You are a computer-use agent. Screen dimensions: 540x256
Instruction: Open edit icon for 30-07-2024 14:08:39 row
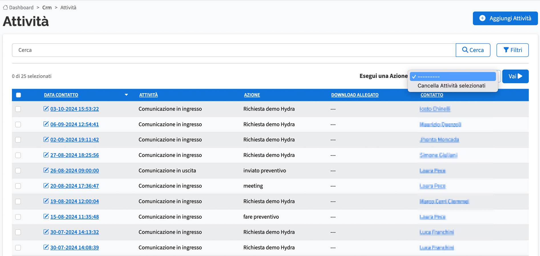(x=46, y=247)
